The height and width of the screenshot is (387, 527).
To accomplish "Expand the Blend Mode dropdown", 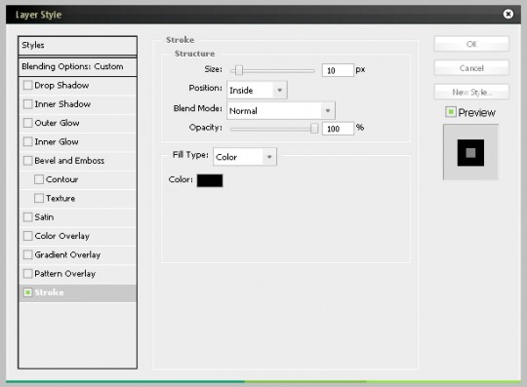I will coord(281,110).
